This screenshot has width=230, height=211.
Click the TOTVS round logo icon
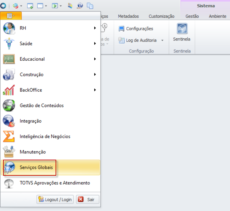click(3, 6)
